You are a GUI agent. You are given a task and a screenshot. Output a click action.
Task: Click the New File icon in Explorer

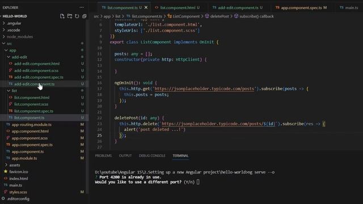62,16
